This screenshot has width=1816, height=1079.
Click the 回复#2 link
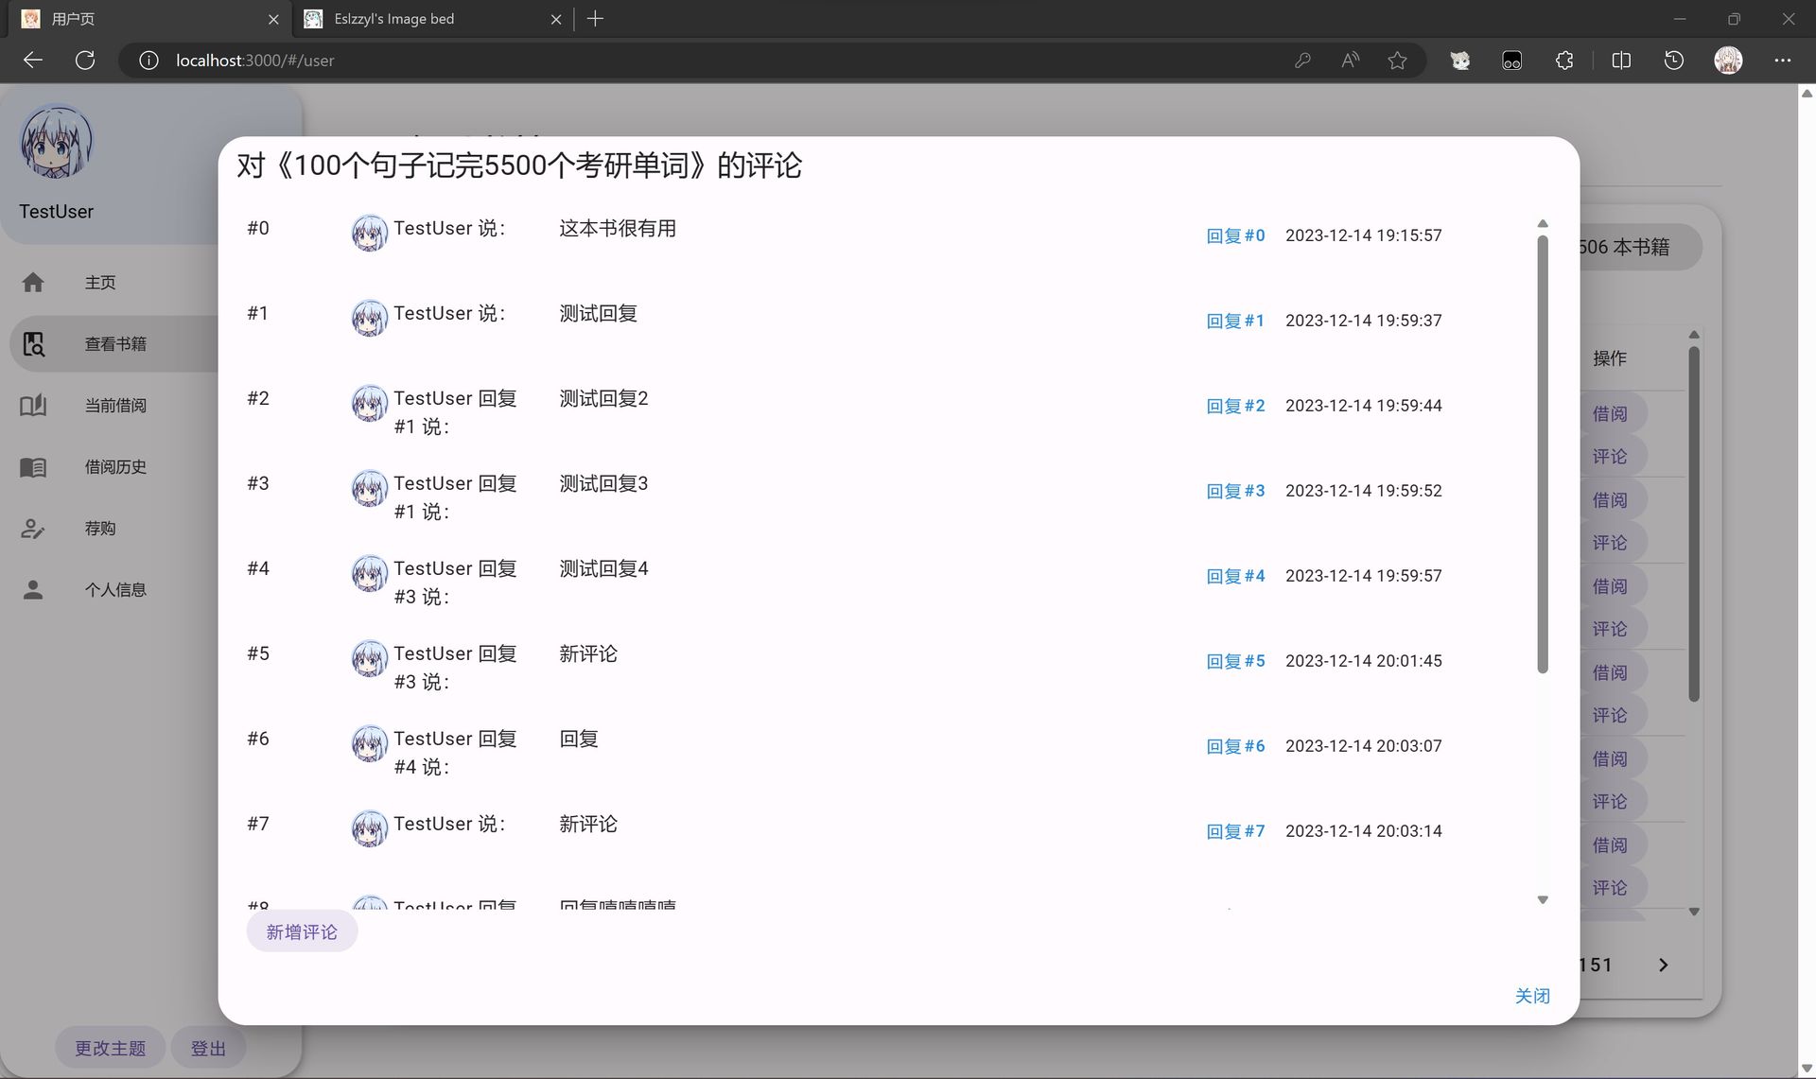(x=1235, y=406)
